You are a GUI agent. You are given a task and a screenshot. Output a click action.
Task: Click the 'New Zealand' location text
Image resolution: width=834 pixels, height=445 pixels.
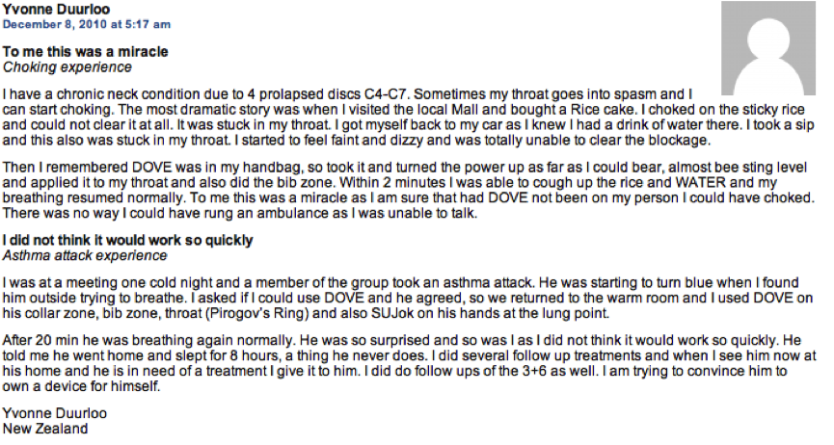point(45,429)
